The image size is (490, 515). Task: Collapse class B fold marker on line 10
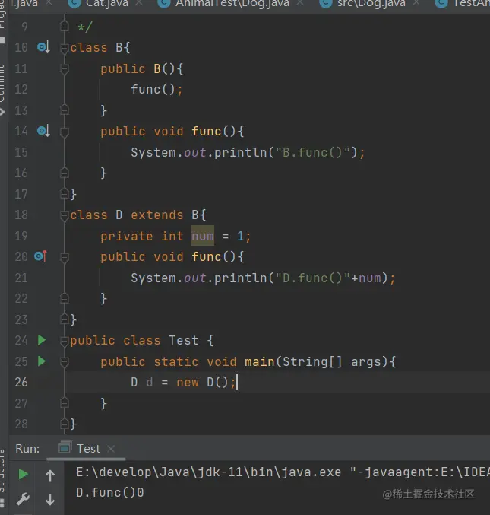pos(65,48)
